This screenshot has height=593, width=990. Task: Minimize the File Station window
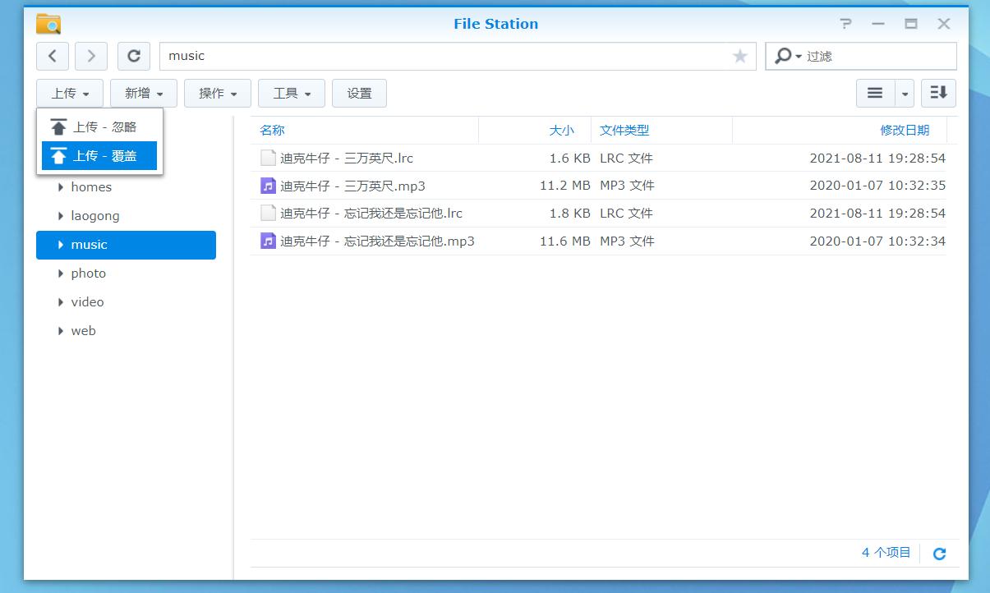[x=878, y=24]
